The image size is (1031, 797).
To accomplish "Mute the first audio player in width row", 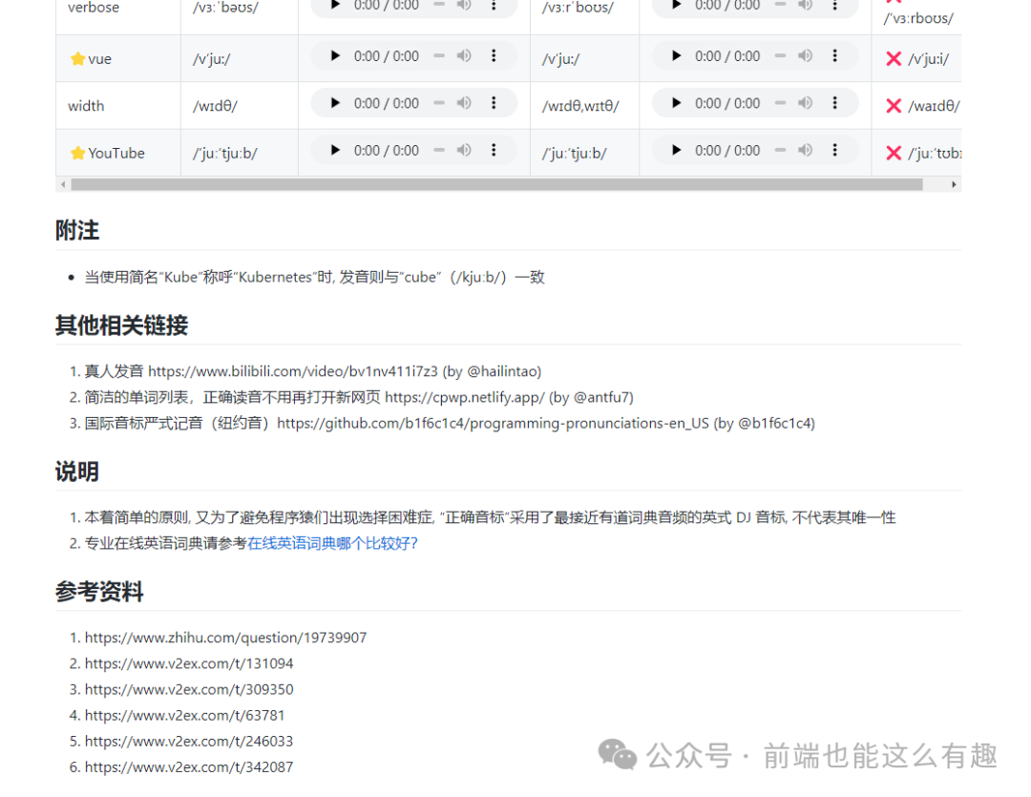I will coord(464,103).
